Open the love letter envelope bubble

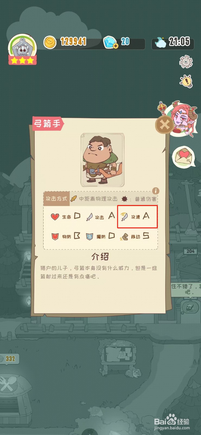pos(184,157)
